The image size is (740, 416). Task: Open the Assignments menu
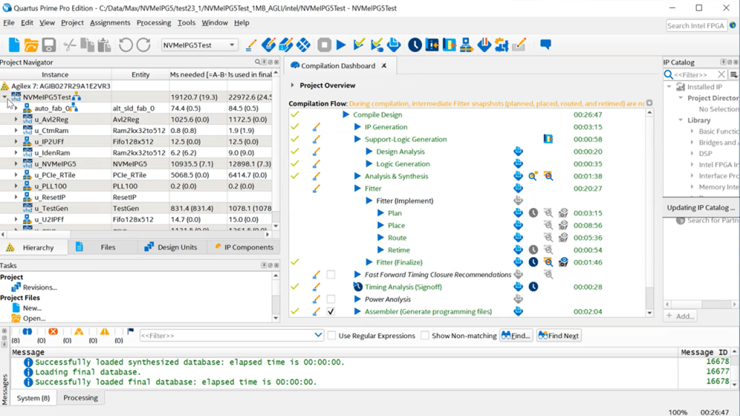pyautogui.click(x=110, y=22)
